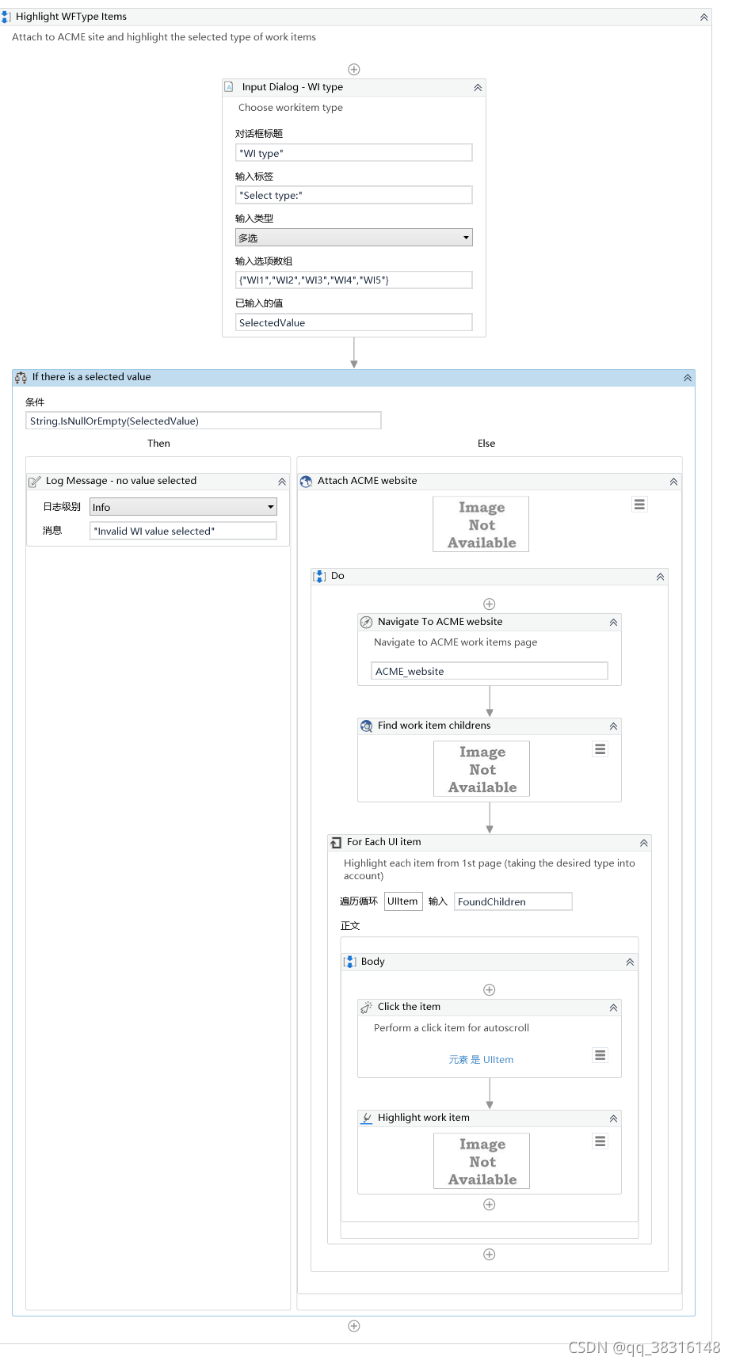Viewport: 732px width, 1364px height.
Task: Edit the dialog title field "WI type"
Action: [354, 153]
